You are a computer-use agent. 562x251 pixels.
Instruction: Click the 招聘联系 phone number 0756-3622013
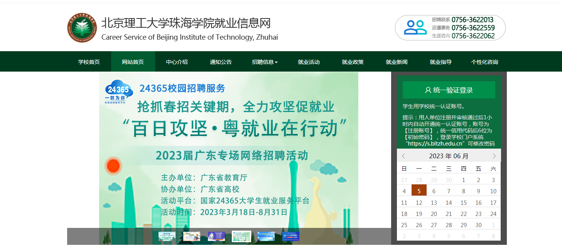tap(473, 20)
